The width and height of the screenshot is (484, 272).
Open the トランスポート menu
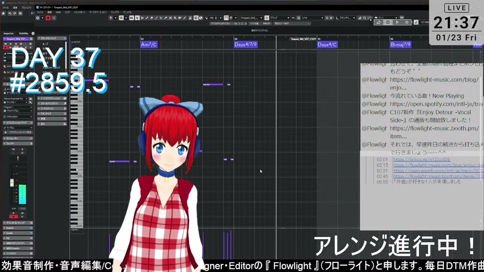[79, 12]
